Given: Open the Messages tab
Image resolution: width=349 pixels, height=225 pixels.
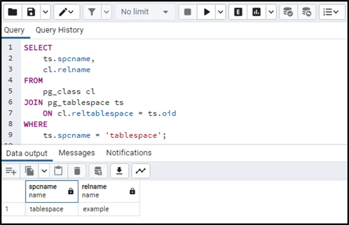Looking at the screenshot, I should click(x=77, y=153).
